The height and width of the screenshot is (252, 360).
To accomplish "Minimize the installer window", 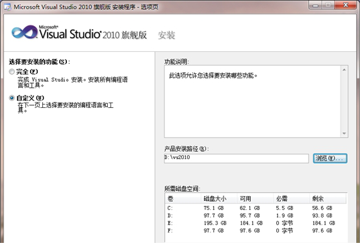I will [315, 5].
